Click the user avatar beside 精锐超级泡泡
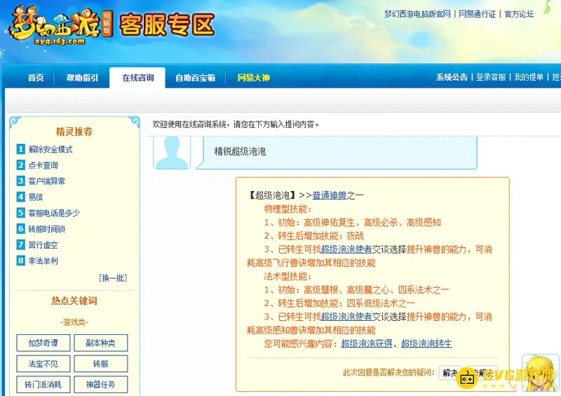The width and height of the screenshot is (561, 396). 172,152
